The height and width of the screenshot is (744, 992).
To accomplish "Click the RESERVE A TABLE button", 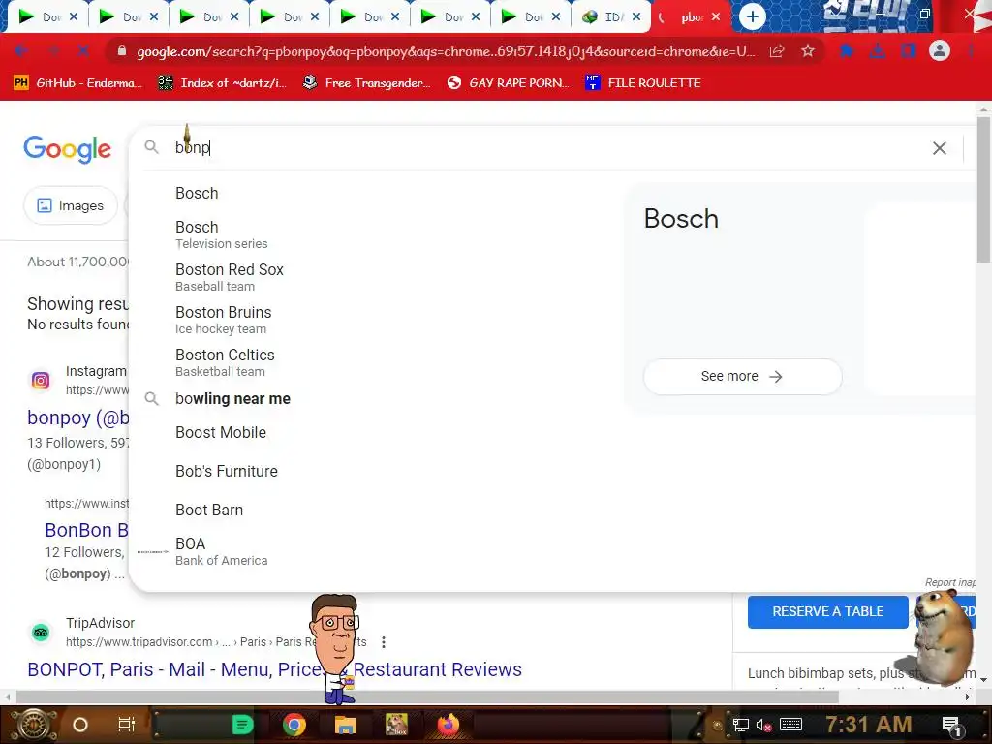I will 827,612.
